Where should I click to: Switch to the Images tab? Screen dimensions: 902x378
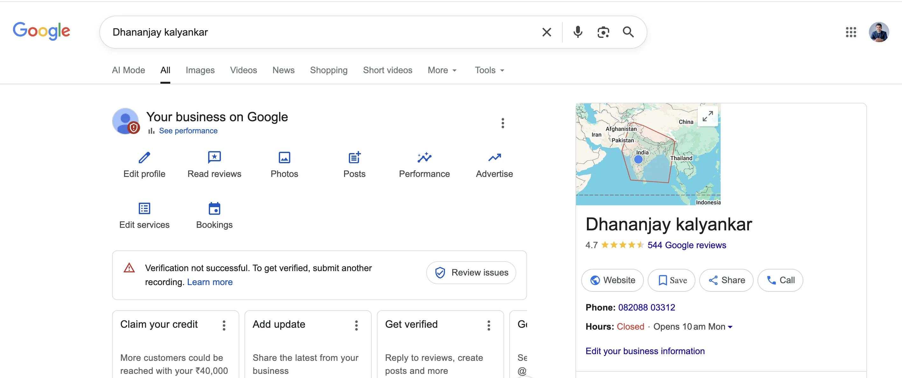(200, 70)
